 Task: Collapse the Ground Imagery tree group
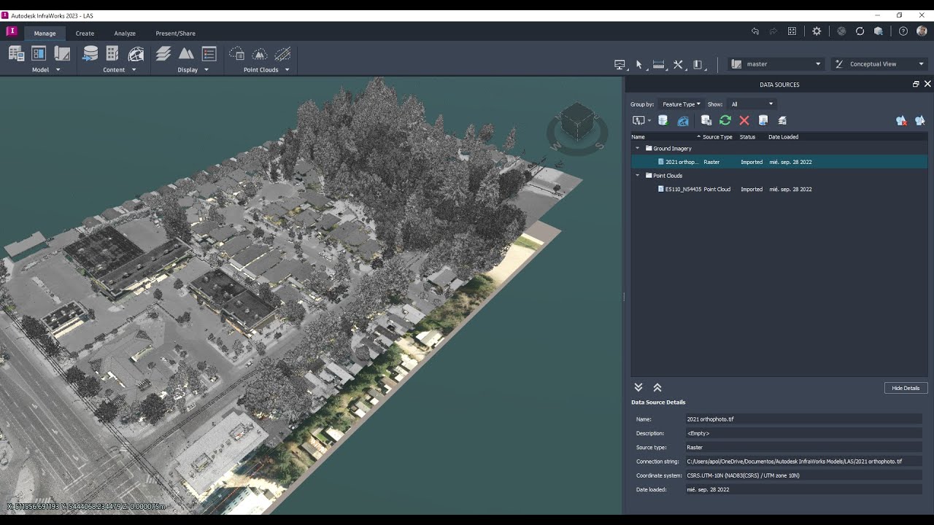pyautogui.click(x=637, y=149)
